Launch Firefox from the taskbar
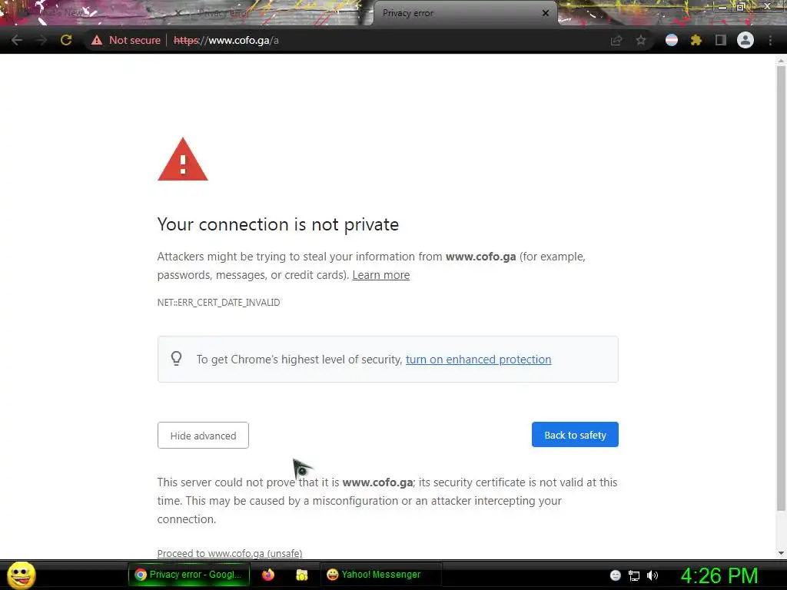 (x=268, y=575)
